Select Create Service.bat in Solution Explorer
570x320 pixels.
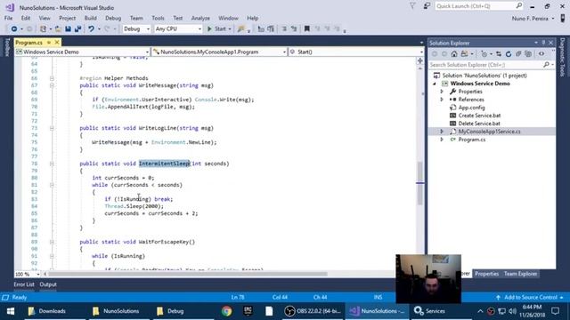point(479,116)
